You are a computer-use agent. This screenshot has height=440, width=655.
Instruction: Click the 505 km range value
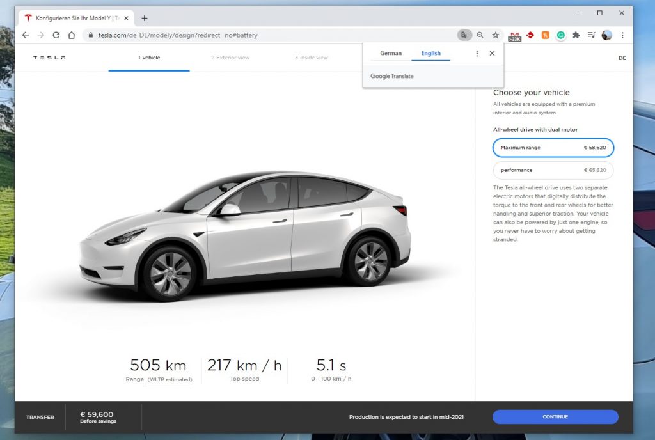(158, 365)
